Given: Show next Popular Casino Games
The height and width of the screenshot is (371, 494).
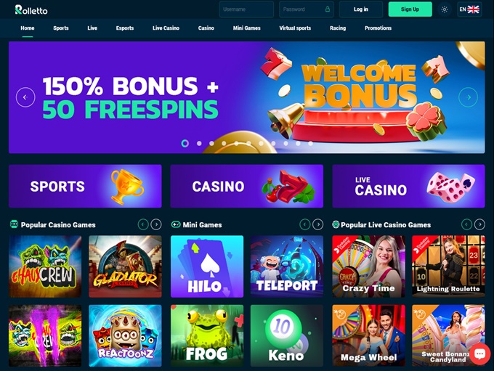Looking at the screenshot, I should (x=156, y=224).
